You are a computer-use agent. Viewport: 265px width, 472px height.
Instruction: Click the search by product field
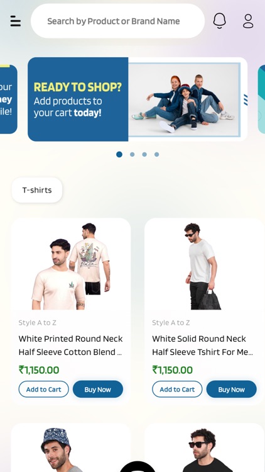118,21
